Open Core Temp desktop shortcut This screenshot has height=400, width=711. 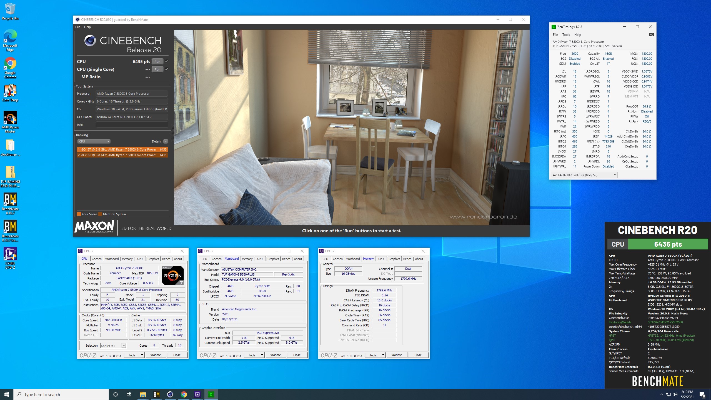(x=10, y=93)
